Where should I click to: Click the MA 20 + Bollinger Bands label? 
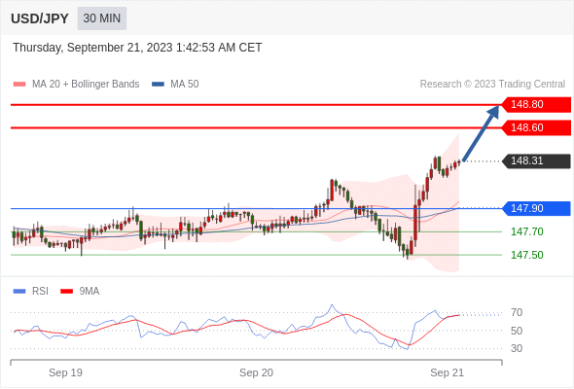click(x=86, y=85)
